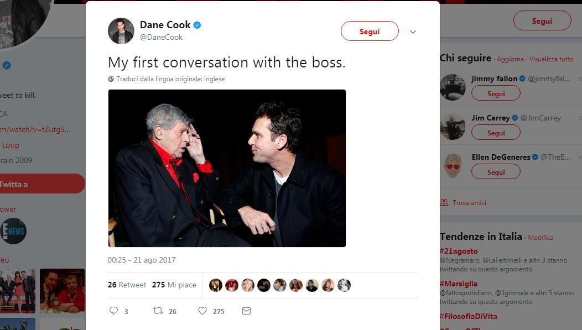The image size is (582, 330).
Task: Click the translate globe icon
Action: pyautogui.click(x=111, y=79)
